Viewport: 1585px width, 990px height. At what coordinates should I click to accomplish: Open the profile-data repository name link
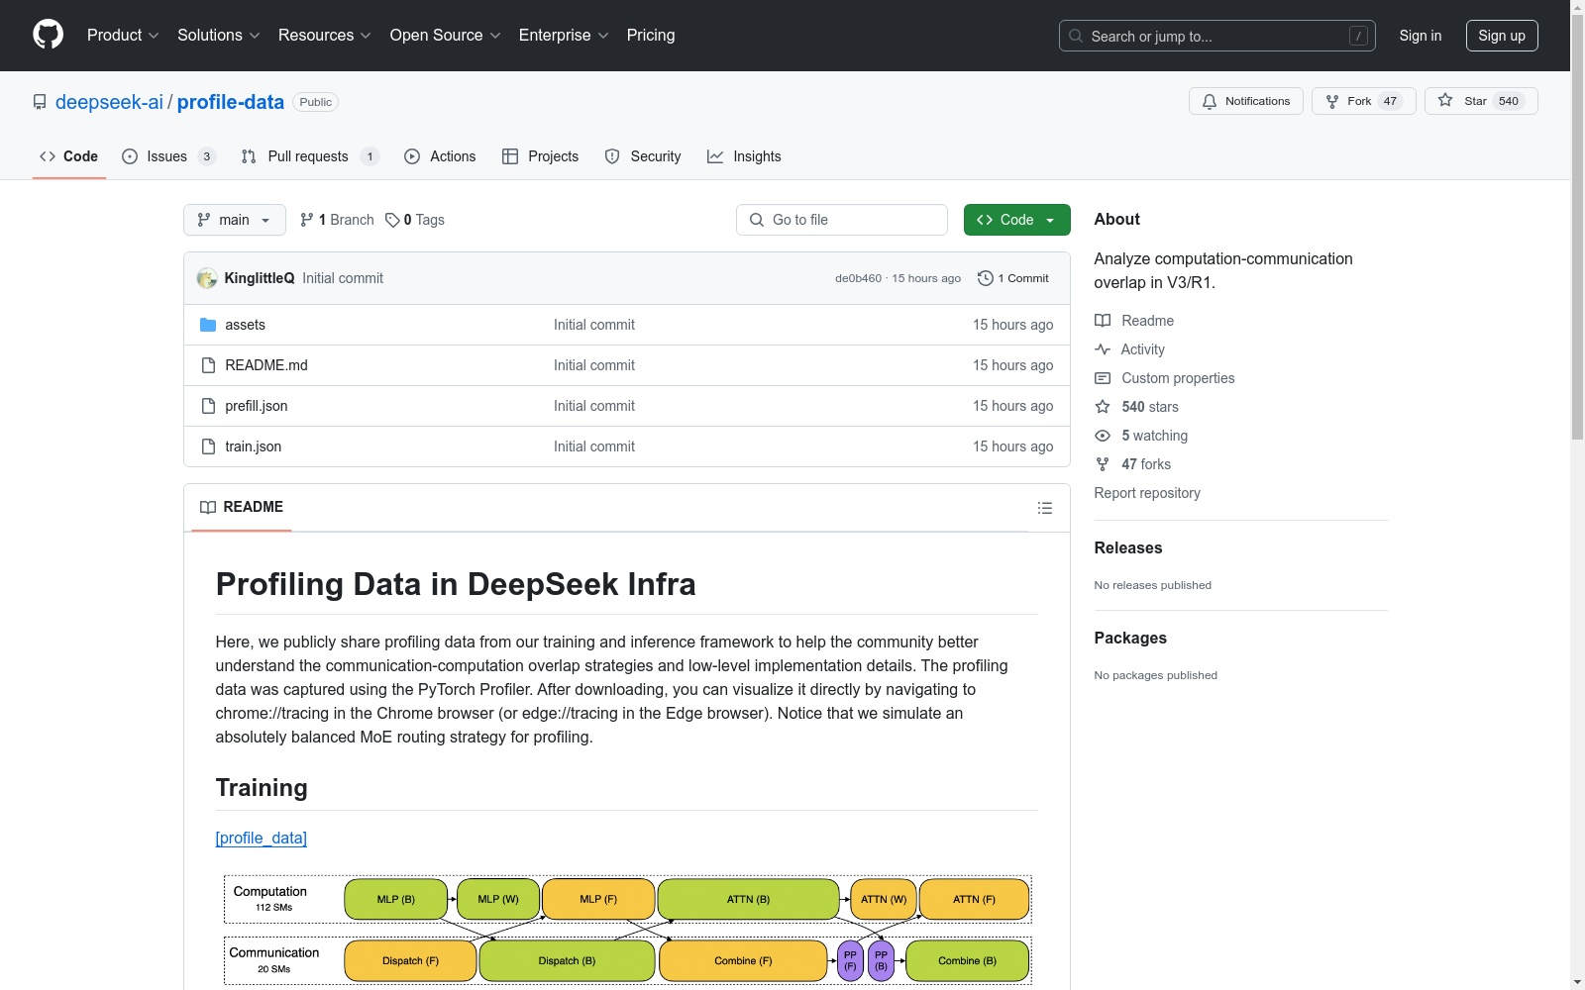231,102
